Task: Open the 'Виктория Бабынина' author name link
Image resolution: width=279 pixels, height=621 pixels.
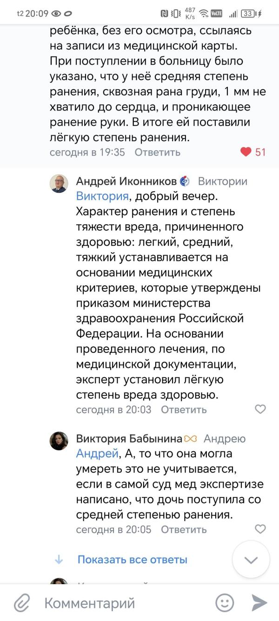Action: (x=130, y=439)
